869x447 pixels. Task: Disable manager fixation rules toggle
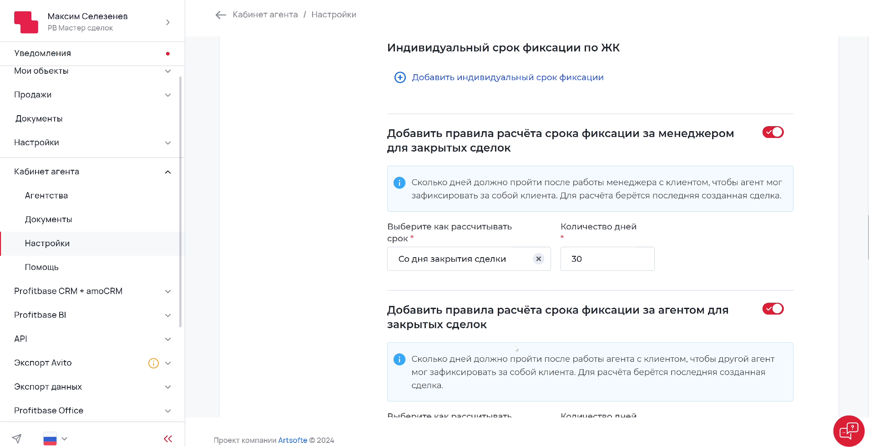pos(773,132)
